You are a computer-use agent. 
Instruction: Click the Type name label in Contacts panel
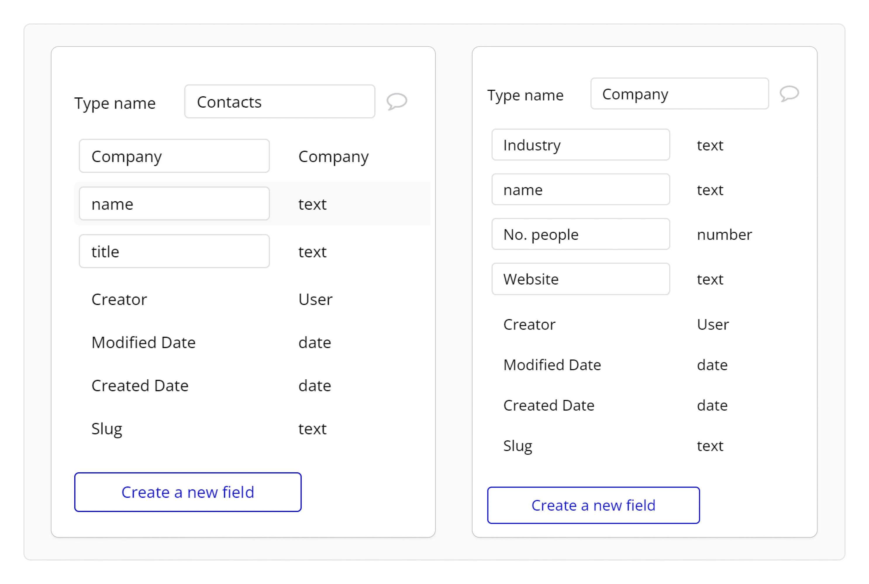[115, 103]
